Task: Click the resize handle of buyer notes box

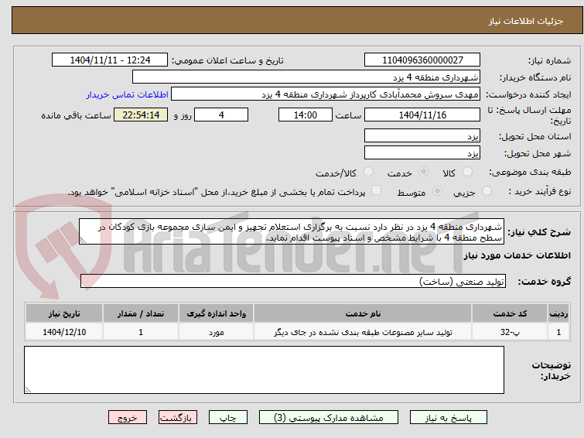Action: tap(28, 389)
